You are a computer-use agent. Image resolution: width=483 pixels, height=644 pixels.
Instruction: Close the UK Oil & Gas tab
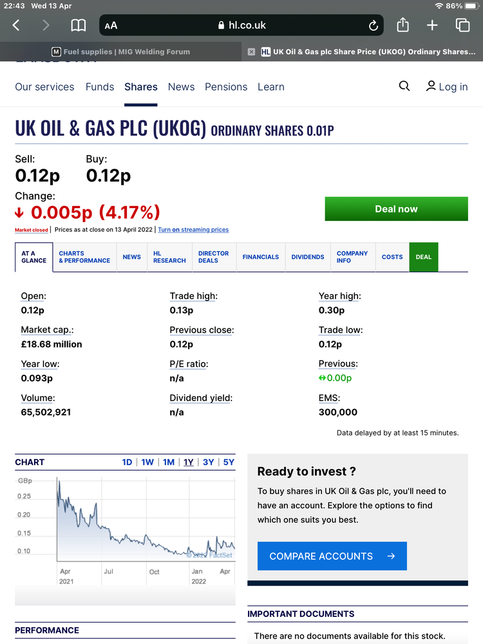pos(251,52)
